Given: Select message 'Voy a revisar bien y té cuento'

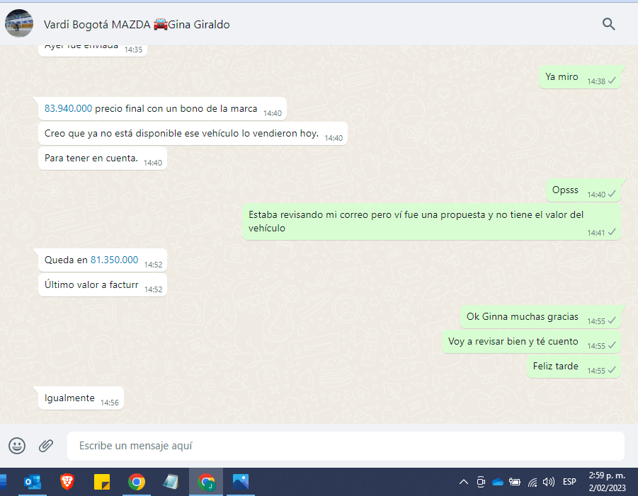Looking at the screenshot, I should (x=531, y=342).
